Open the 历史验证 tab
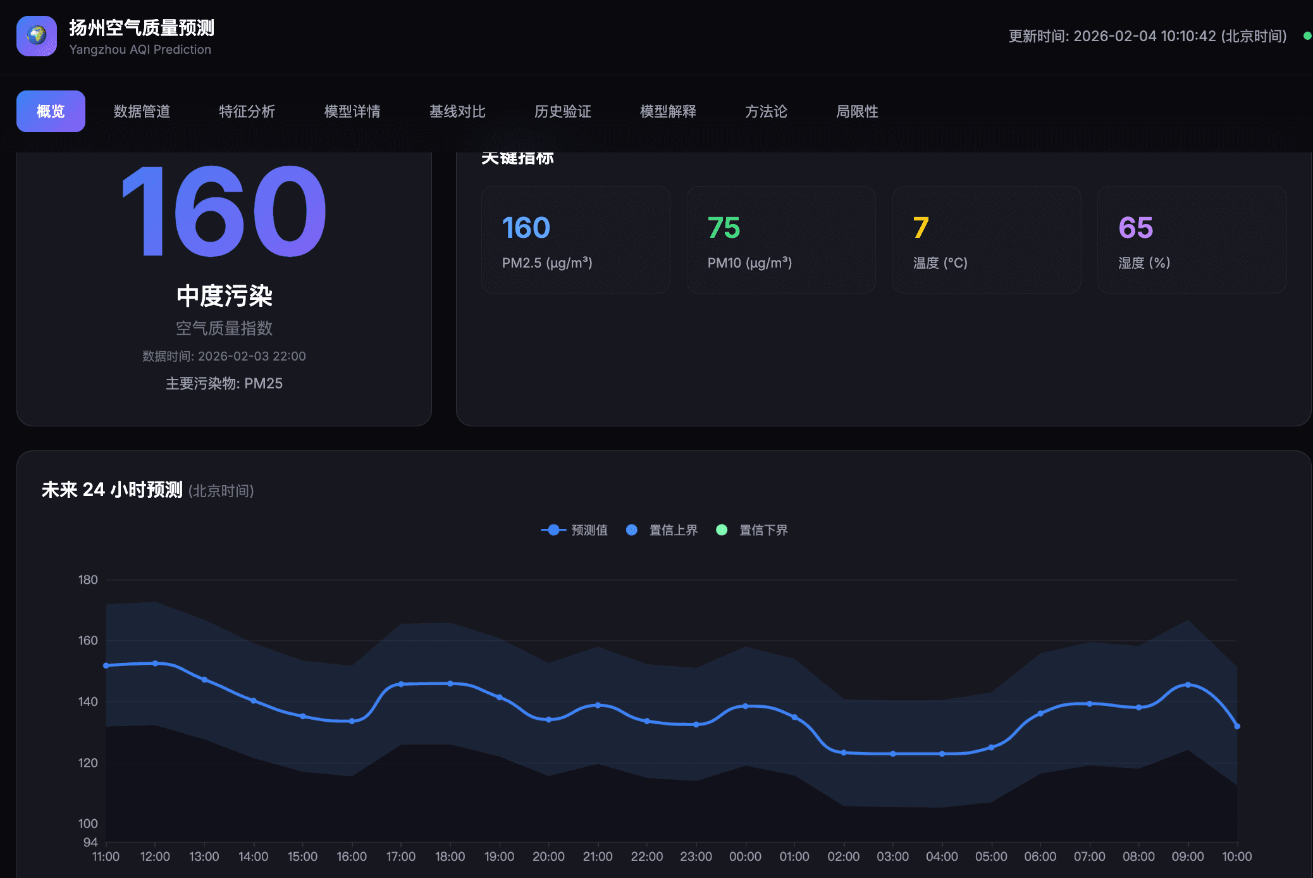1313x878 pixels. [x=562, y=111]
